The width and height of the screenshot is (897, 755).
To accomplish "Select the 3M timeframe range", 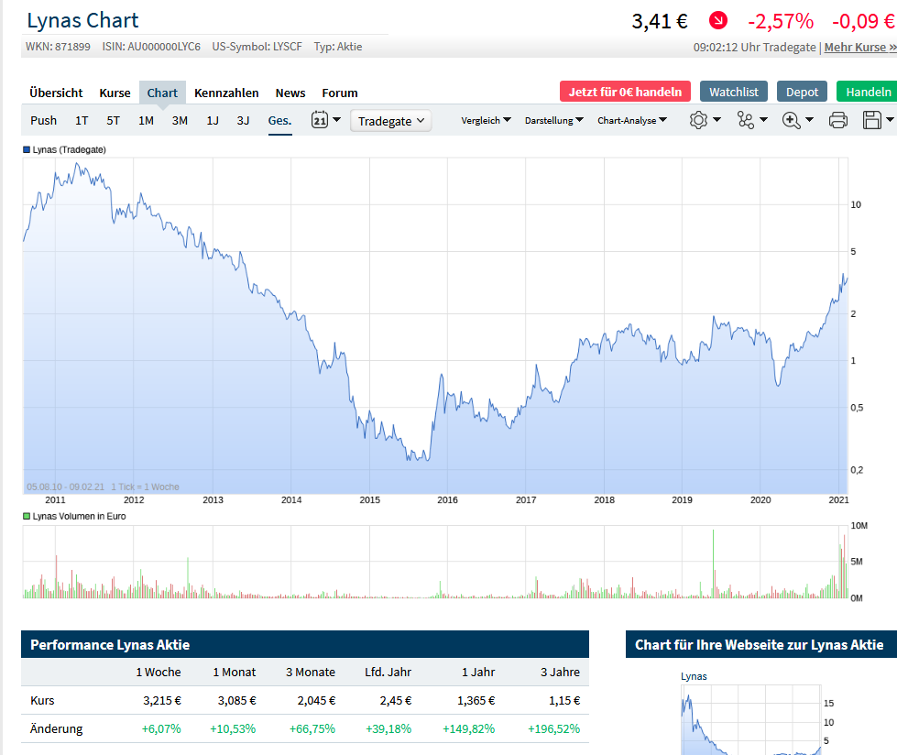I will (179, 120).
